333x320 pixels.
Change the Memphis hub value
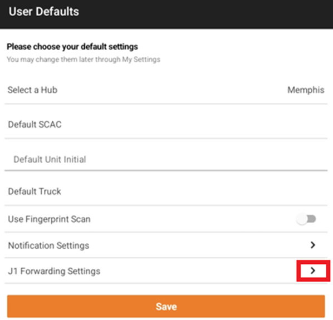pos(306,90)
